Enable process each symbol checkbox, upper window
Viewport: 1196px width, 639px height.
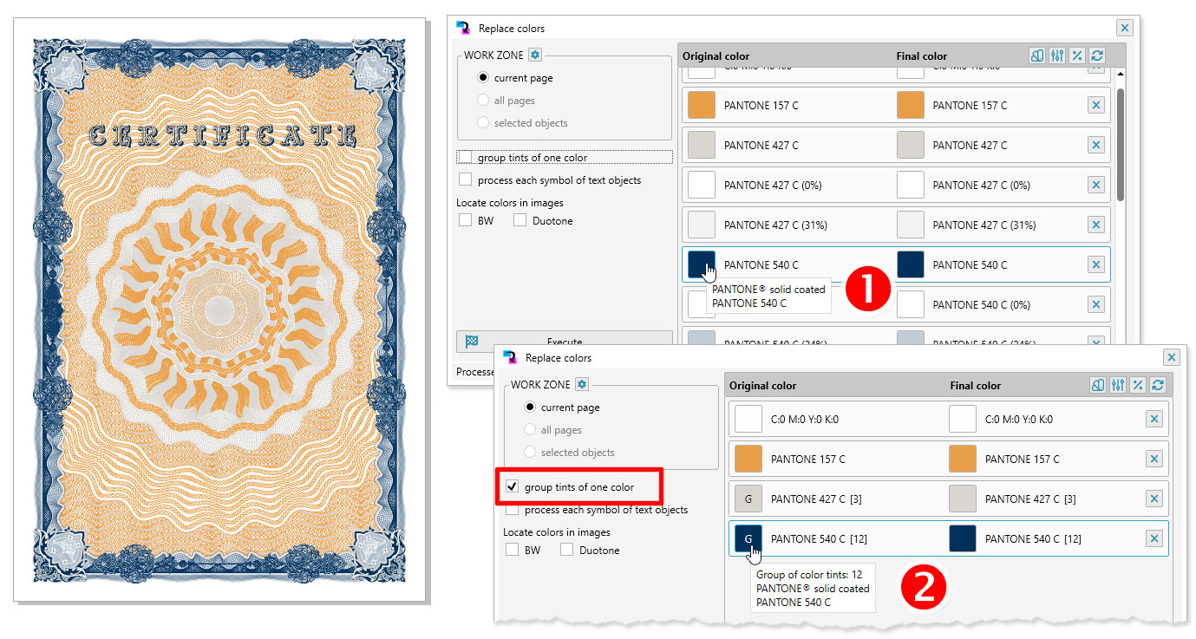coord(466,179)
